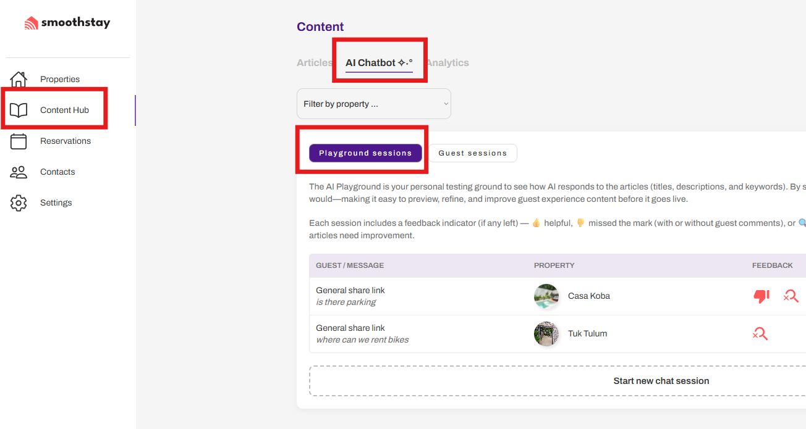806x429 pixels.
Task: Click the search-miss icon in Tuk Tulum row
Action: tap(760, 334)
